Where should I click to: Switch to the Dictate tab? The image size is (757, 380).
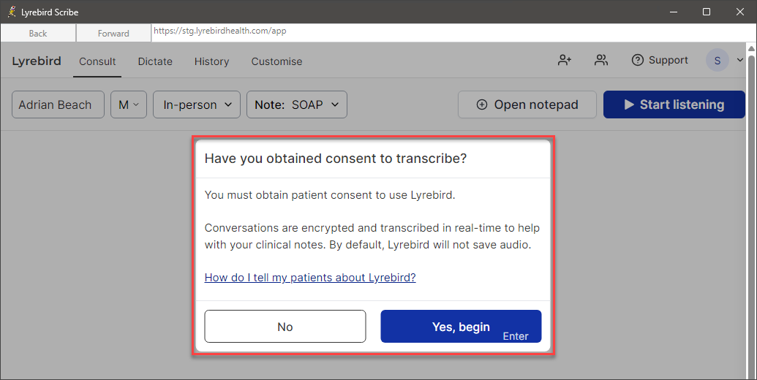(155, 61)
